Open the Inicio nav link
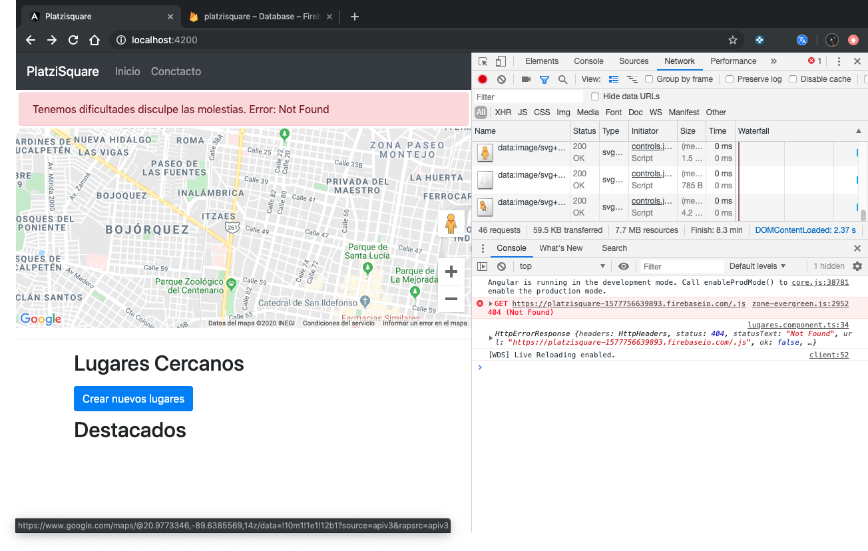 click(128, 71)
